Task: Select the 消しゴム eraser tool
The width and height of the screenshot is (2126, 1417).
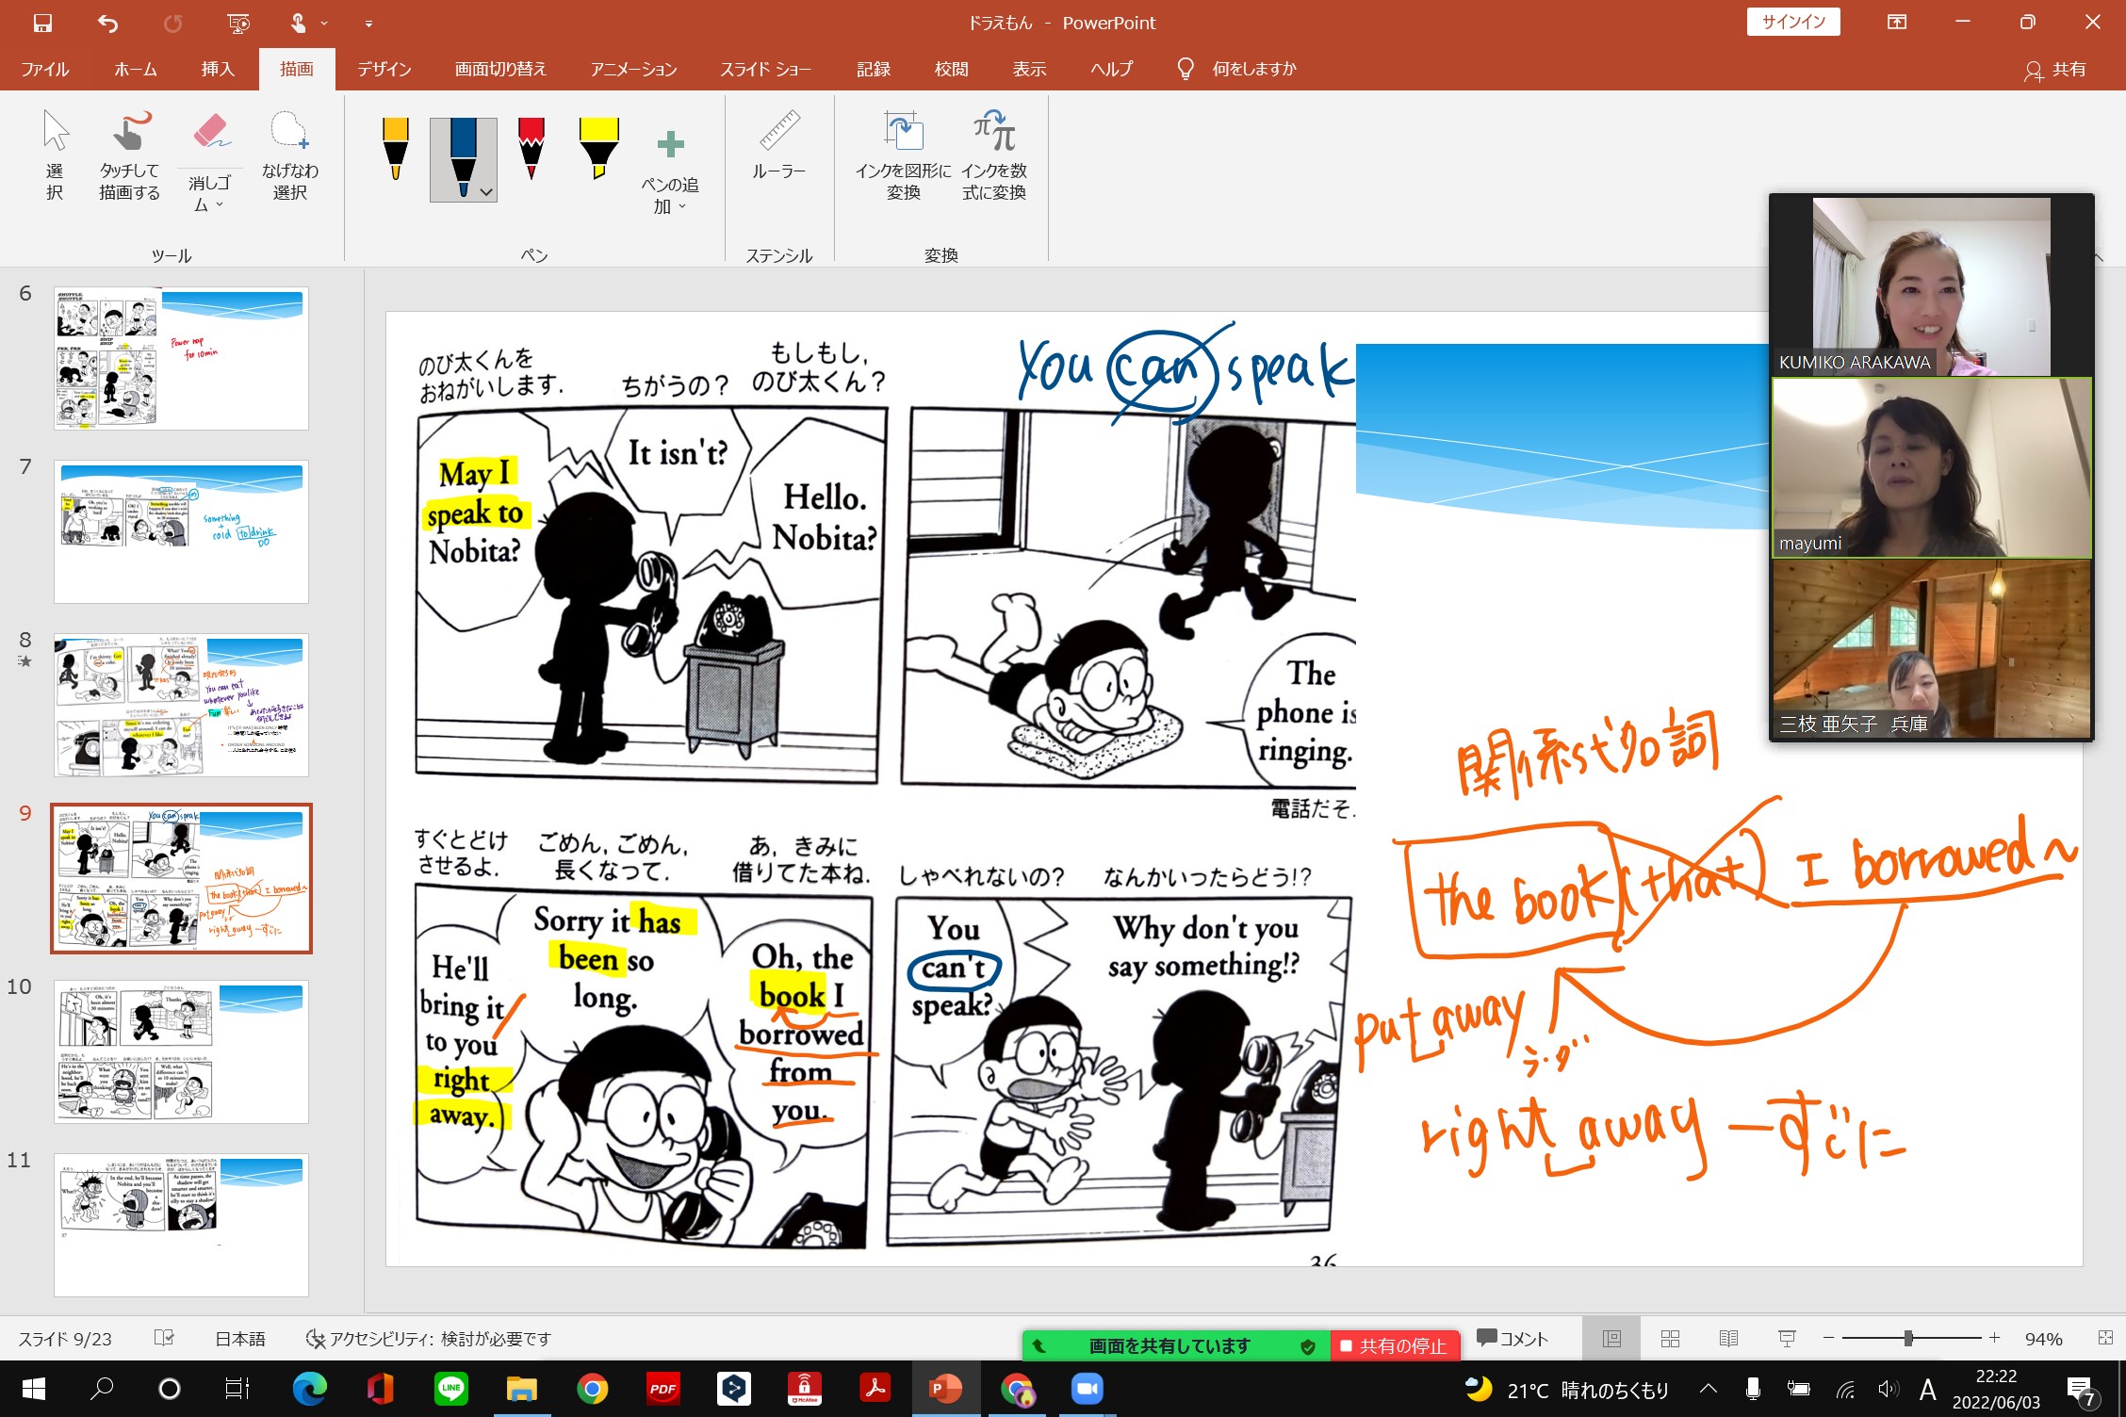Action: pos(210,141)
